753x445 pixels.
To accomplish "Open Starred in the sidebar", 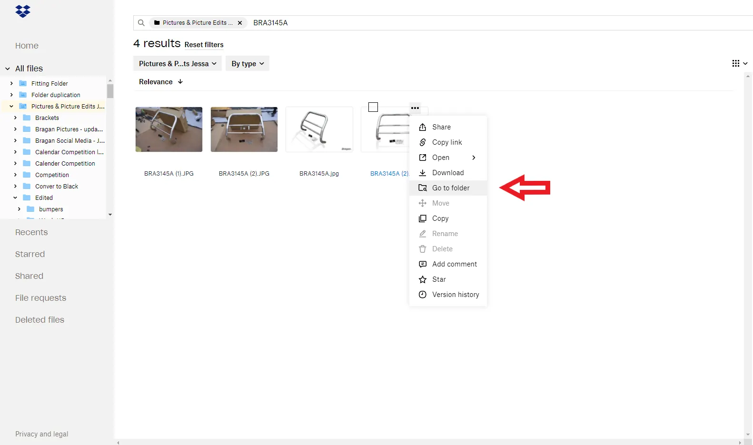I will point(30,254).
